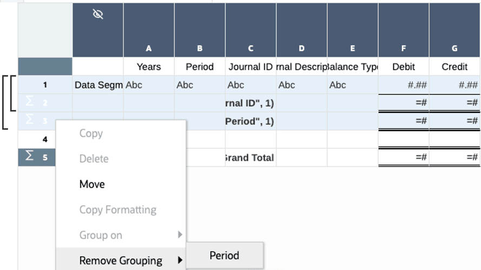Expand the Remove Grouping submenu arrow
The width and height of the screenshot is (481, 270).
[x=180, y=260]
